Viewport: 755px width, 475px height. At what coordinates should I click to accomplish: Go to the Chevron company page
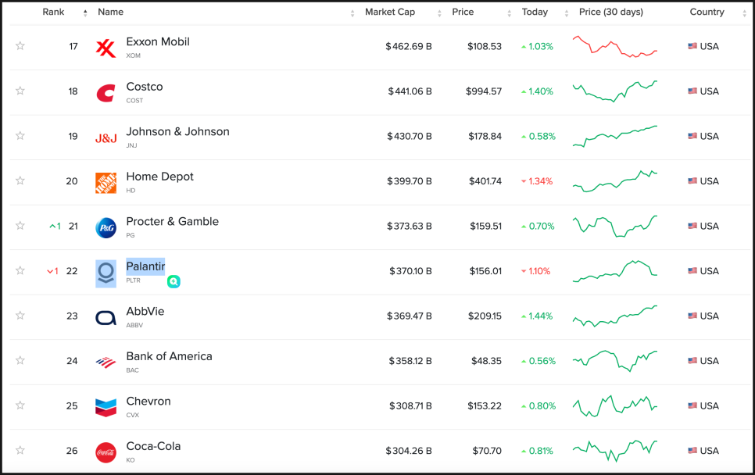(x=148, y=402)
